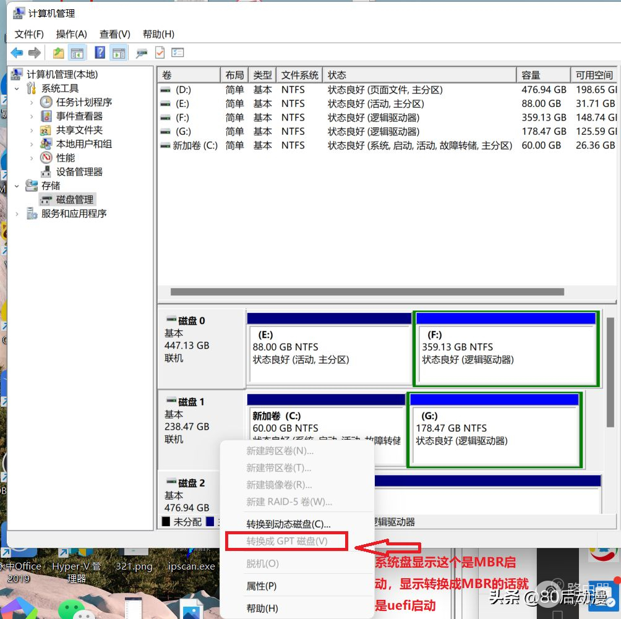Expand the 任务计划程序 node

[x=32, y=103]
